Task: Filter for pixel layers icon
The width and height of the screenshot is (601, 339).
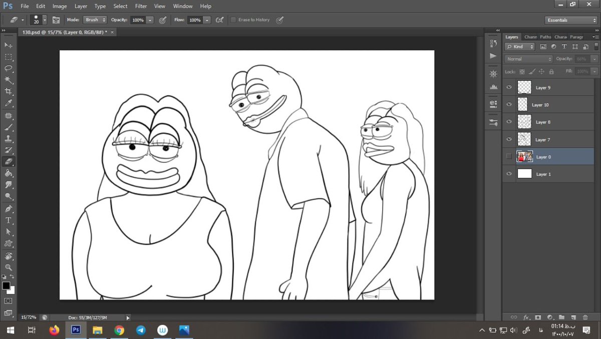Action: coord(543,47)
